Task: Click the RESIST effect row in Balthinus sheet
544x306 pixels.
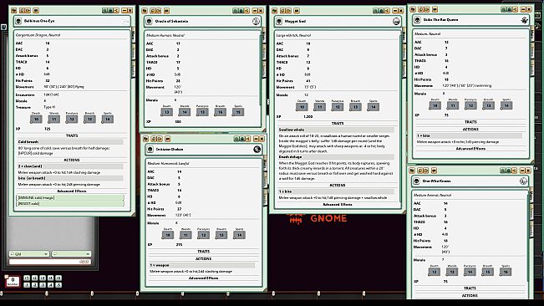Action: pyautogui.click(x=70, y=203)
